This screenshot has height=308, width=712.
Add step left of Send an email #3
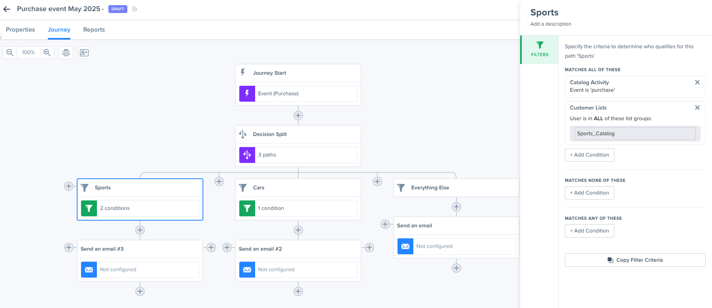tap(69, 248)
